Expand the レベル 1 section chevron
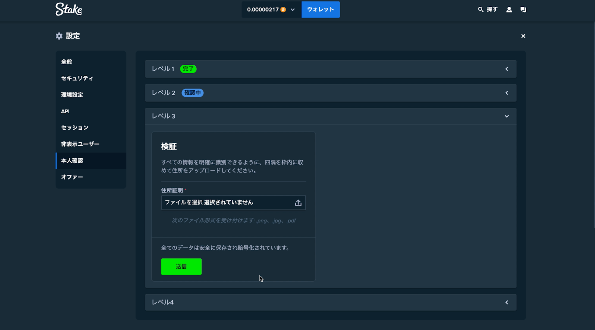Image resolution: width=595 pixels, height=330 pixels. click(506, 69)
